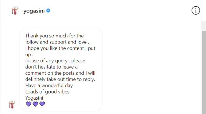
Task: Click the first purple heart emoji
Action: point(29,104)
